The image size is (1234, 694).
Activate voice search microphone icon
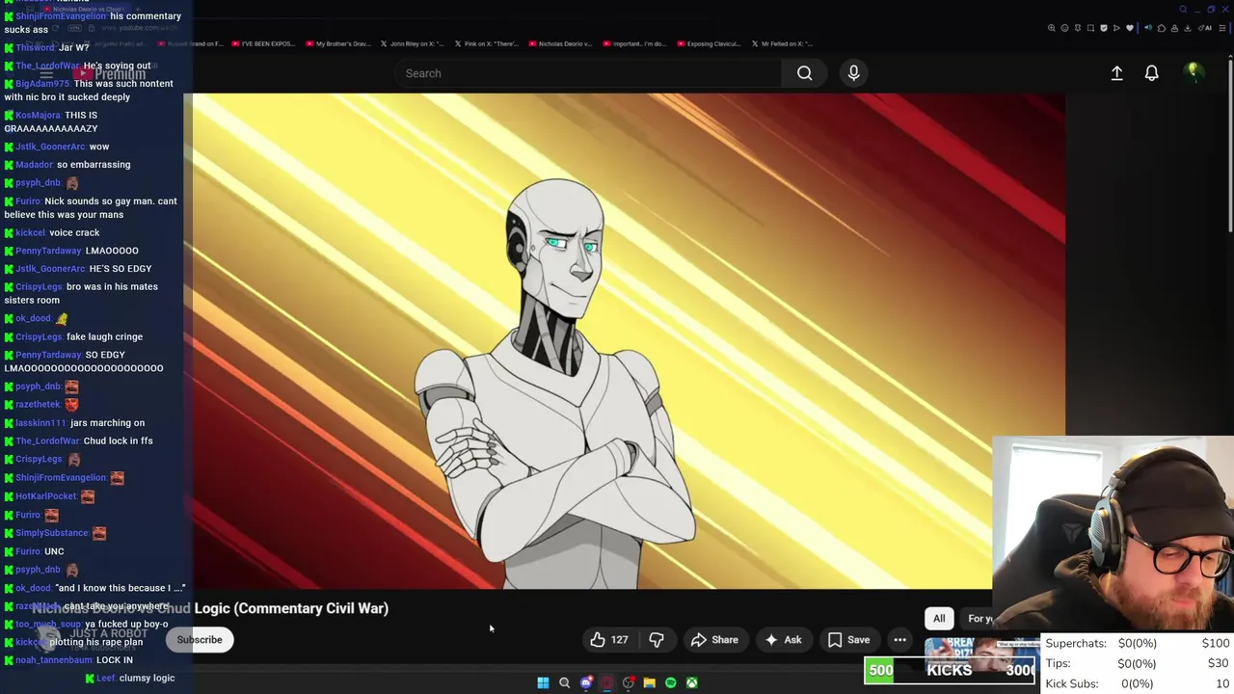tap(853, 73)
